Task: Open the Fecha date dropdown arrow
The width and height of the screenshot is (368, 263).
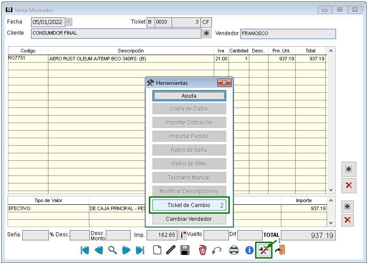Action: (69, 22)
